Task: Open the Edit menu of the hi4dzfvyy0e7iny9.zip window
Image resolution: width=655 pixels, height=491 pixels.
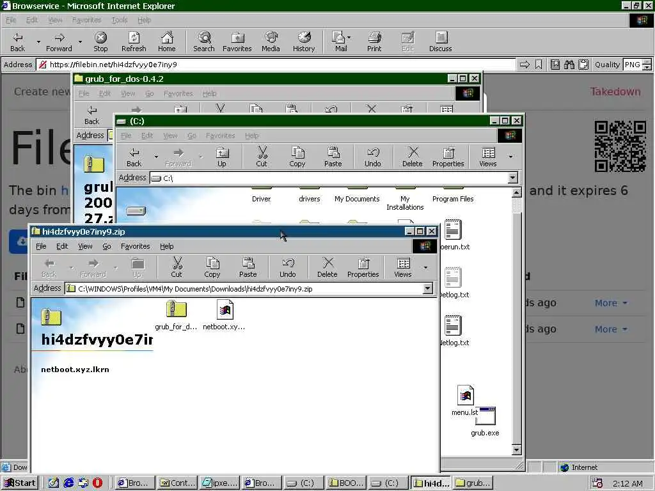Action: pyautogui.click(x=62, y=246)
